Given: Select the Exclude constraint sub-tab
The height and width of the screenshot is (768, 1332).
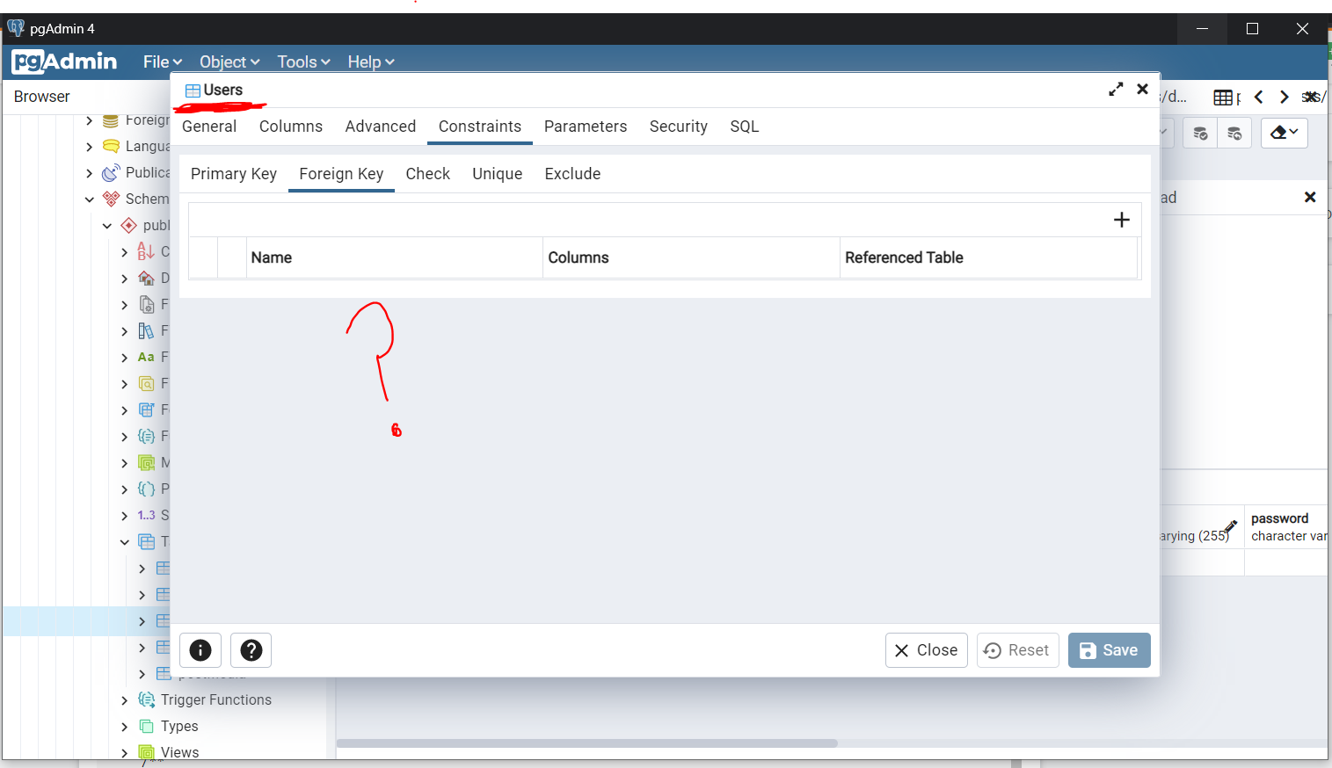Looking at the screenshot, I should point(573,174).
